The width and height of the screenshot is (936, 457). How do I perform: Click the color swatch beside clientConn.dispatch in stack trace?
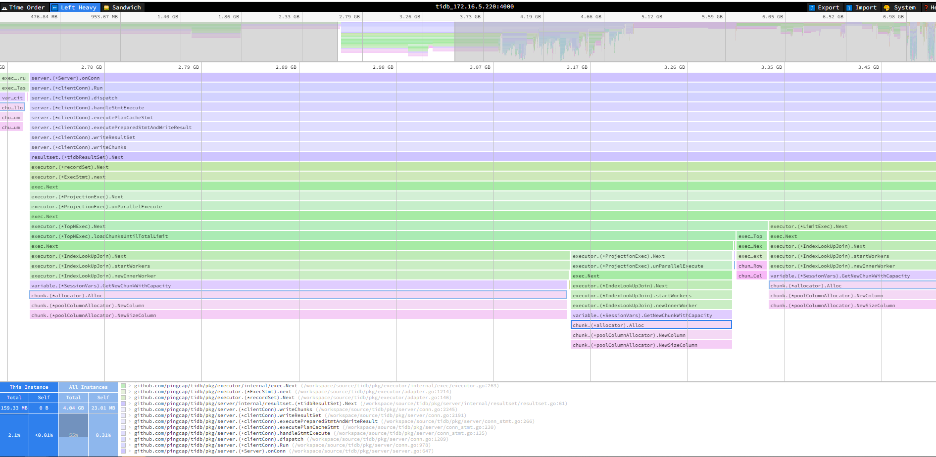tap(123, 439)
